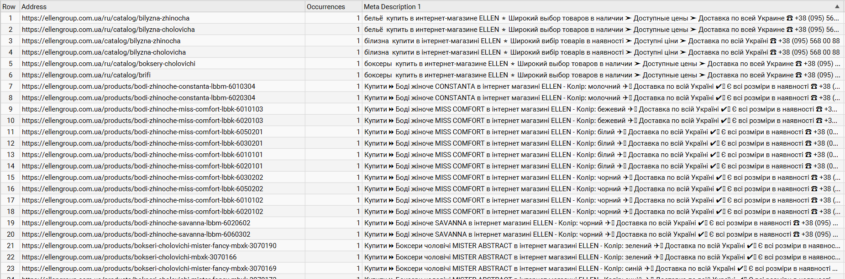Viewport: 845px width, 279px height.
Task: Click MISS COMFORT бежевий description in row 9
Action: [603, 109]
